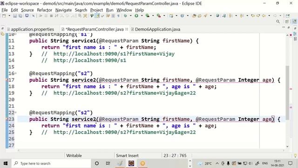Viewport: 298px width, 168px height.
Task: Click the Writable status bar field
Action: 74,155
